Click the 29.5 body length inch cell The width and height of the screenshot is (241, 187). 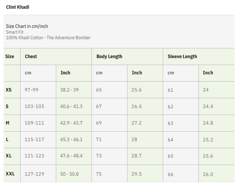pyautogui.click(x=137, y=174)
